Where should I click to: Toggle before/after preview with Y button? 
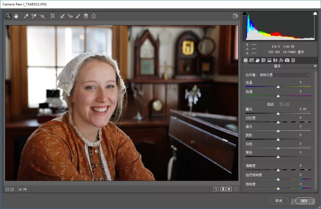pyautogui.click(x=216, y=189)
